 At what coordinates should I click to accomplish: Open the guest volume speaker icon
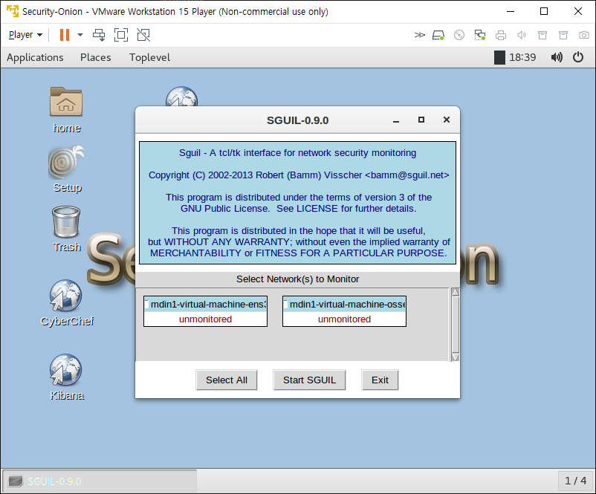[557, 57]
